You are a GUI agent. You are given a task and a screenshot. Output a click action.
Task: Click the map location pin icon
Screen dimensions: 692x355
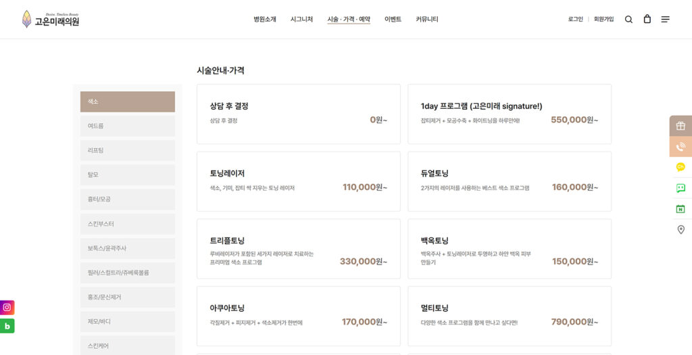[681, 230]
